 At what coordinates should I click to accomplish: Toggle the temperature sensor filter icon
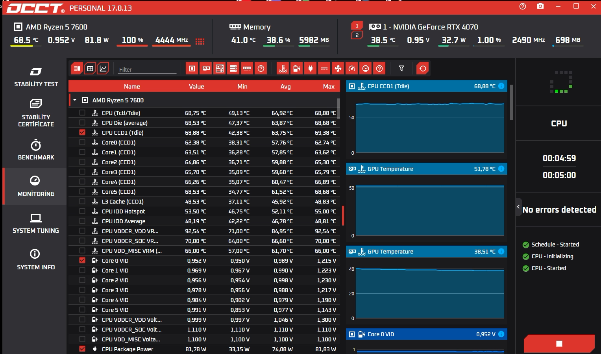pyautogui.click(x=283, y=69)
